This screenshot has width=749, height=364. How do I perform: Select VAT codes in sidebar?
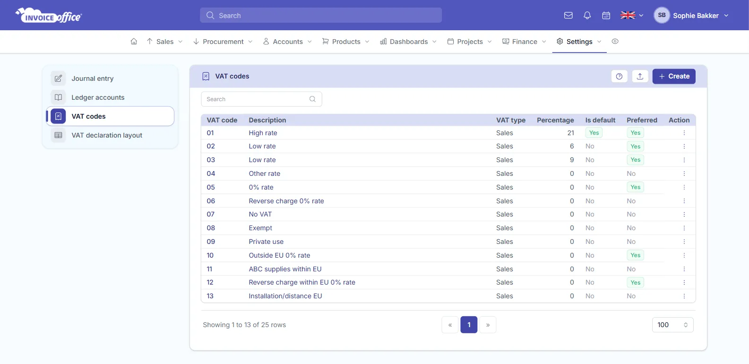pos(110,116)
